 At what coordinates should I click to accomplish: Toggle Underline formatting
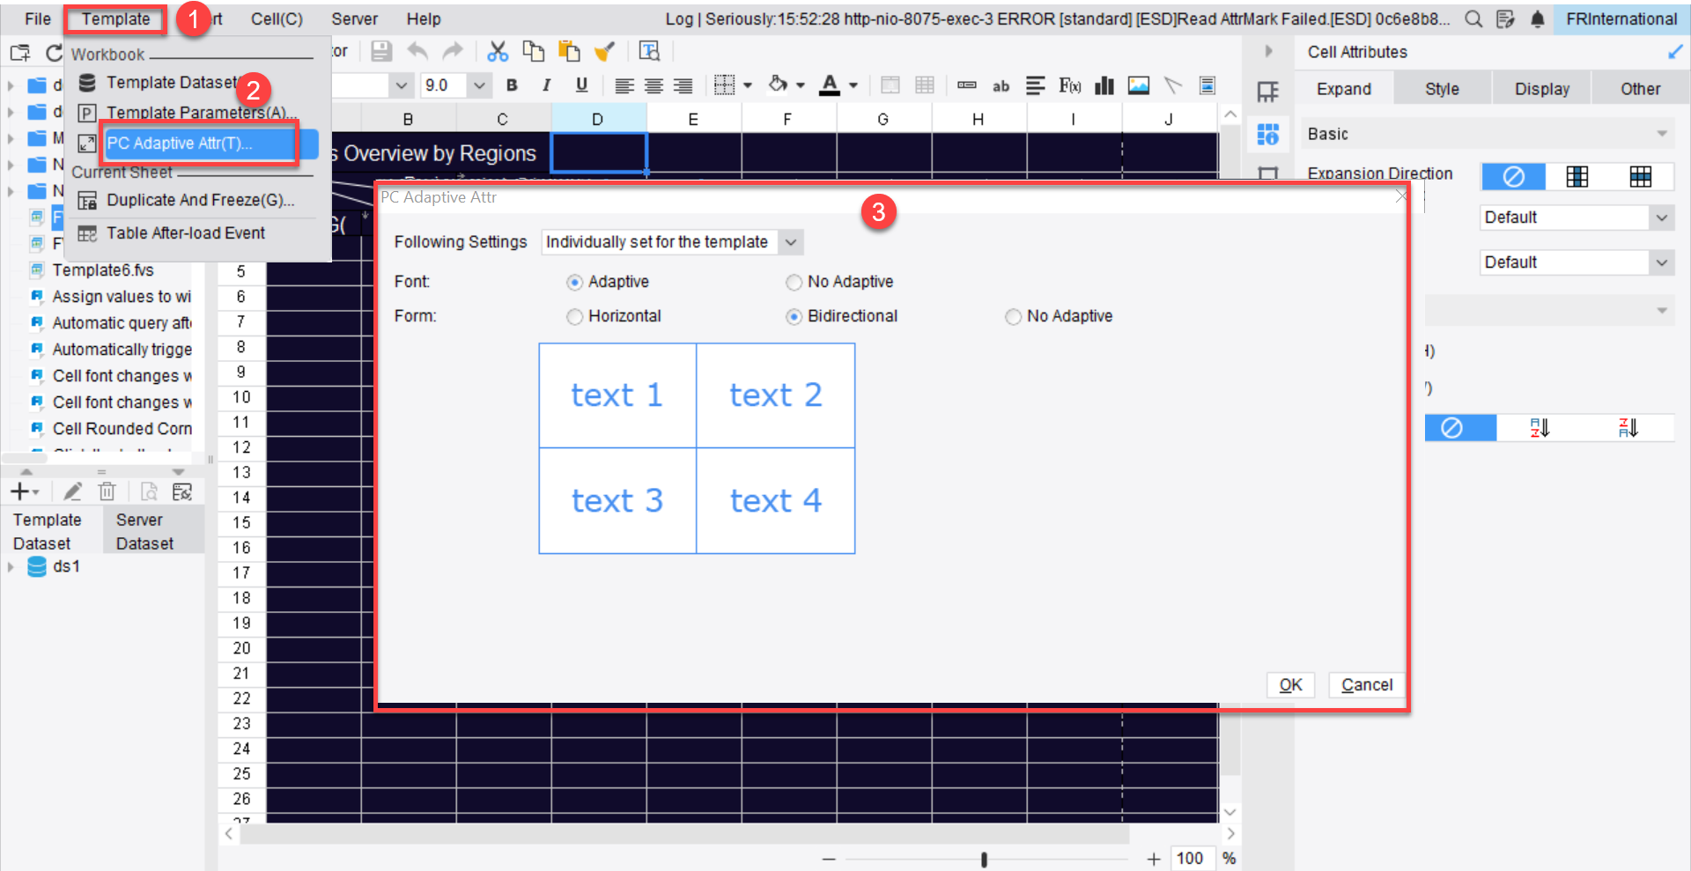[x=581, y=85]
